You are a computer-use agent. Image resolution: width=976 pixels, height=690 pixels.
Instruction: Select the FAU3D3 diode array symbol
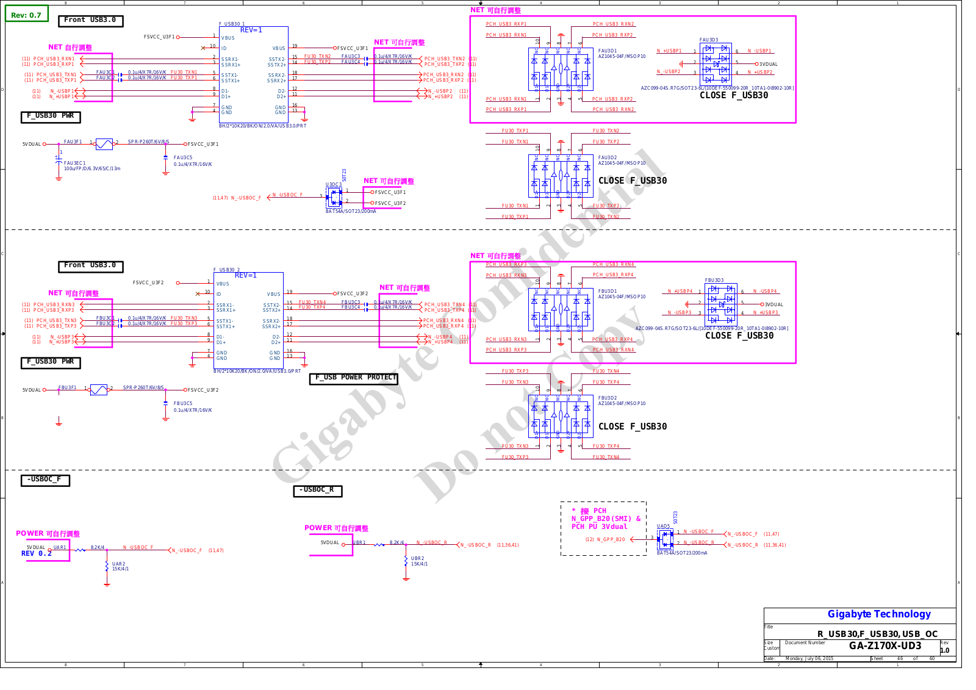[716, 64]
